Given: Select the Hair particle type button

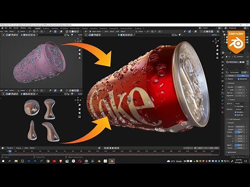Looking at the screenshot, I should 243,76.
